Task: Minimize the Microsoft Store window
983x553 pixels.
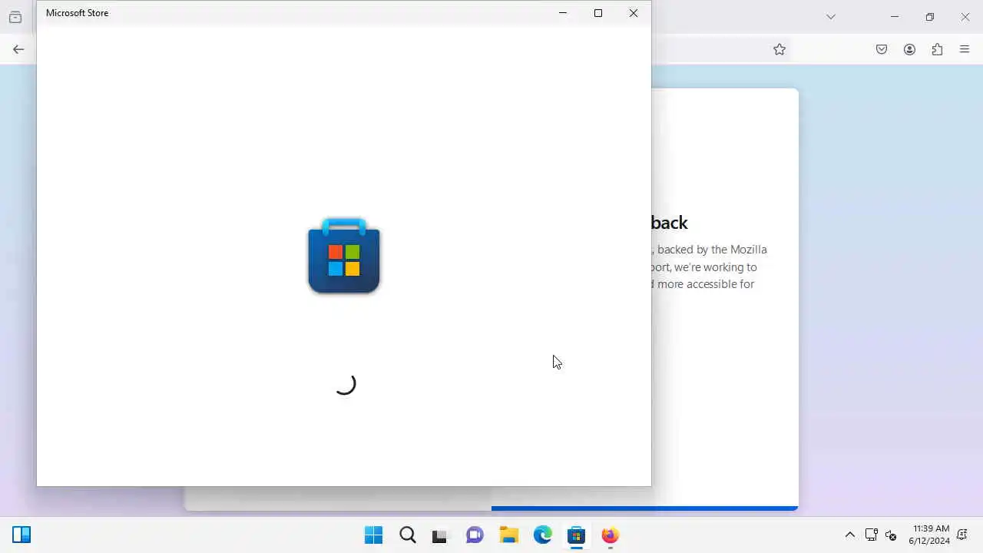Action: tap(563, 13)
